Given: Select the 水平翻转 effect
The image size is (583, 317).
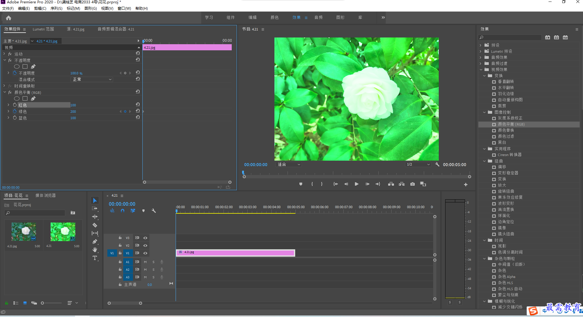Looking at the screenshot, I should (x=506, y=88).
